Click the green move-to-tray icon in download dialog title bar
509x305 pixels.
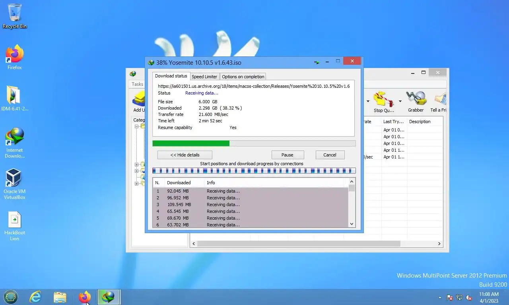(x=317, y=62)
